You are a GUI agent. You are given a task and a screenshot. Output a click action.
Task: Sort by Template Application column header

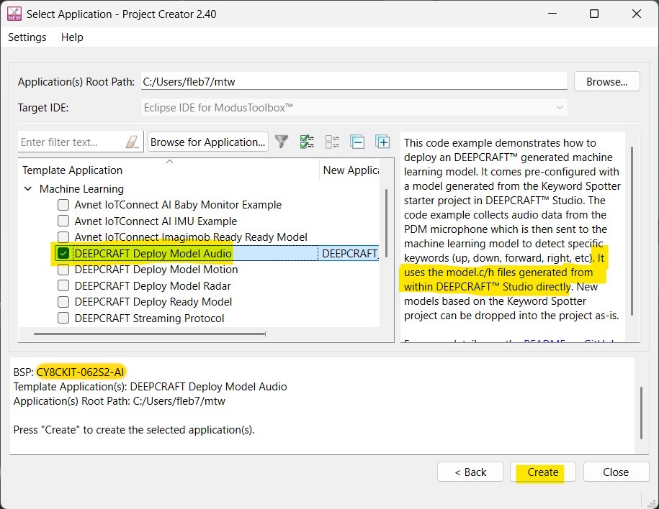pos(169,170)
